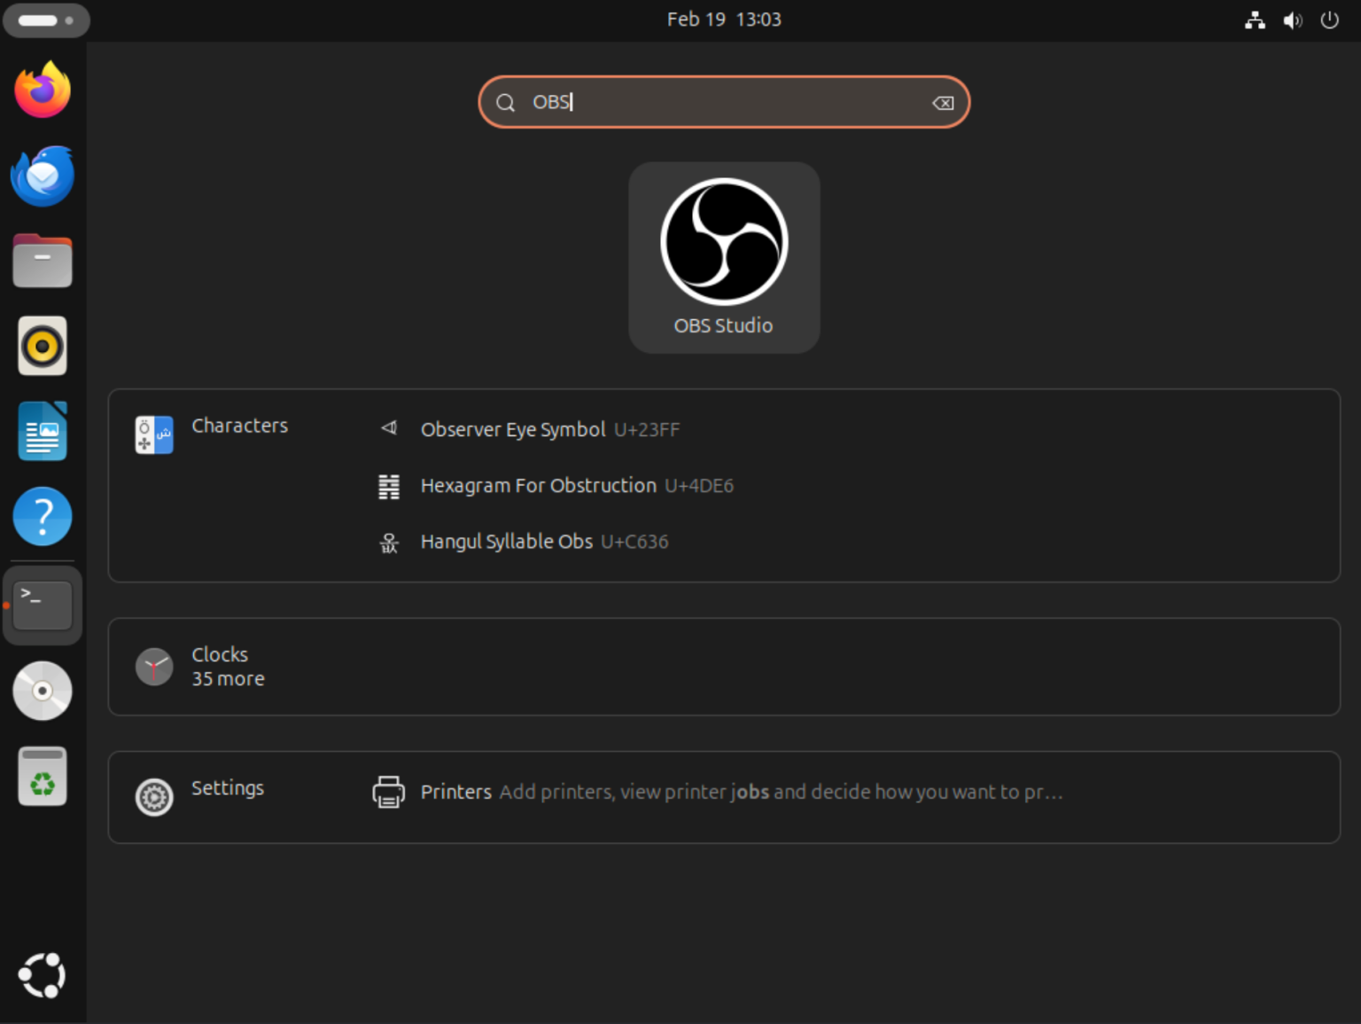Open Thunderbird mail client

[42, 176]
